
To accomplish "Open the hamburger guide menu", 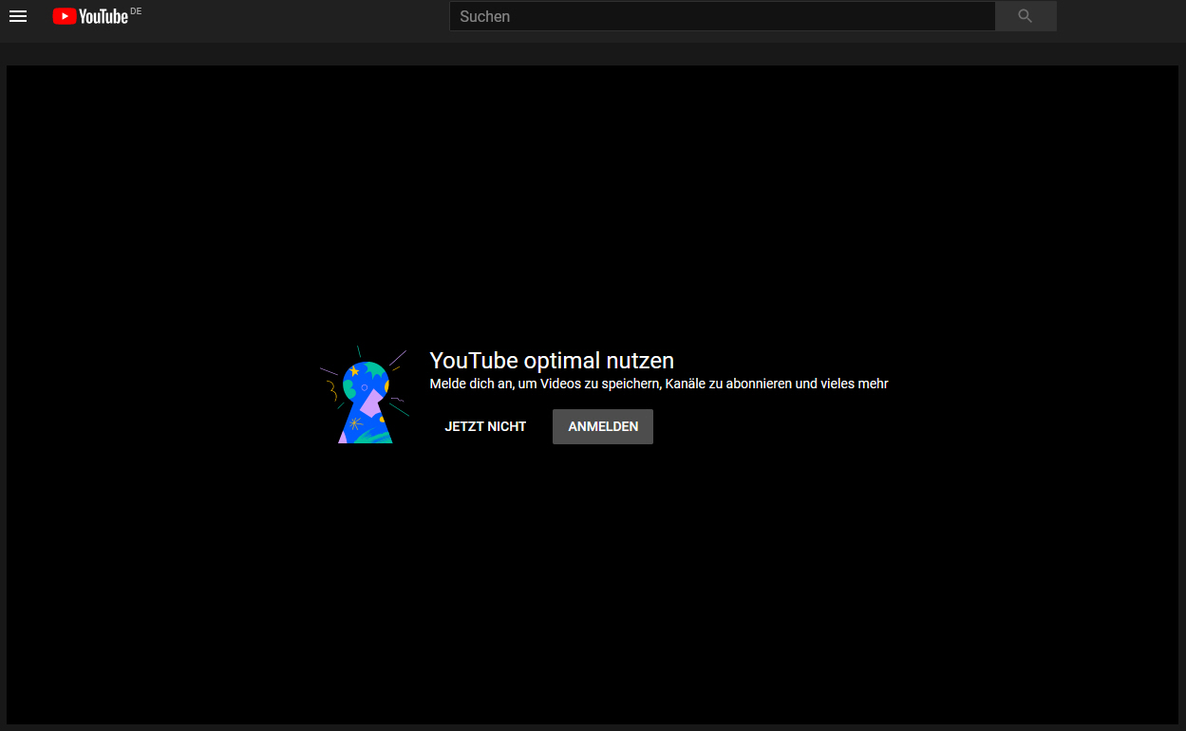I will (x=18, y=16).
